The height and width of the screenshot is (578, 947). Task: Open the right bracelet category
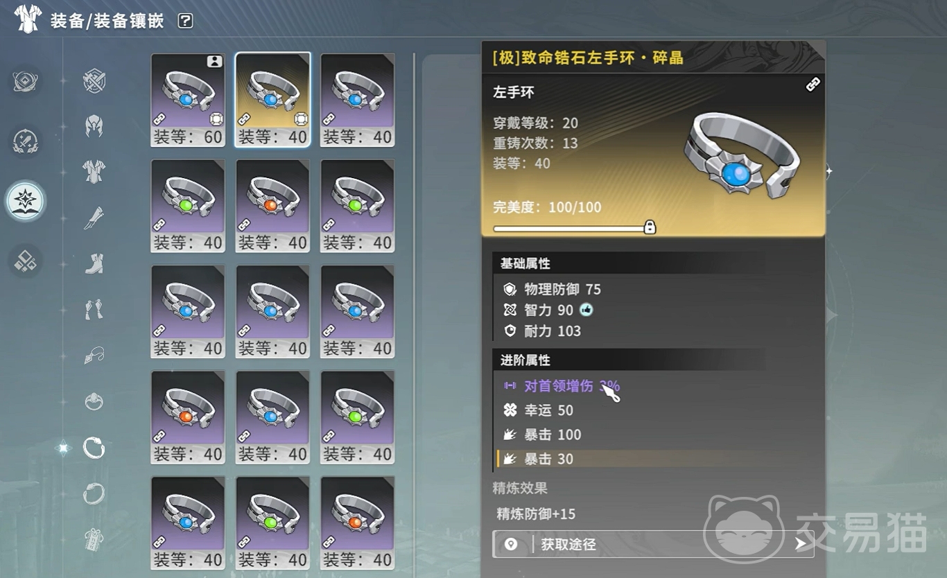(x=94, y=493)
